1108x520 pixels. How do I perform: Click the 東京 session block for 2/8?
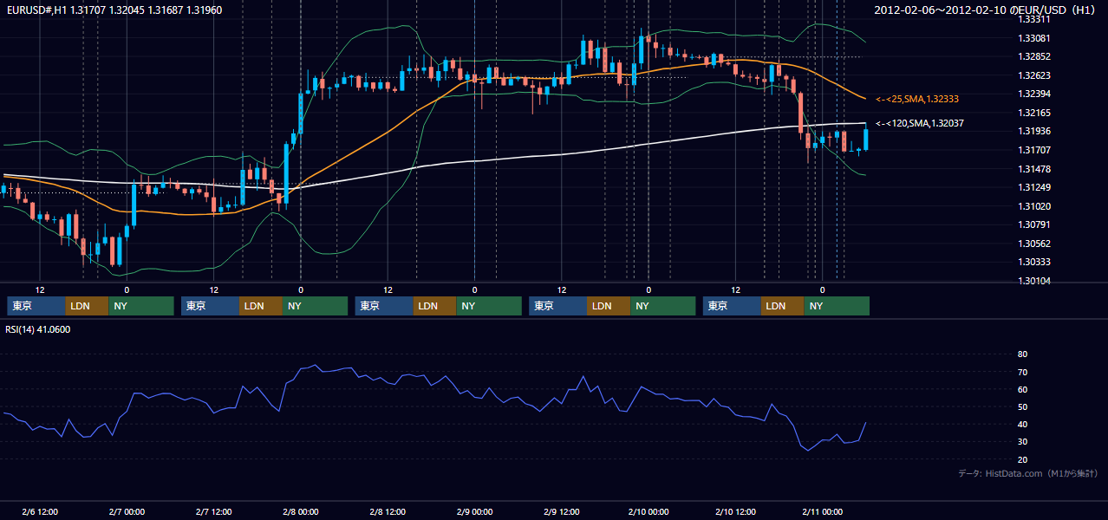(x=384, y=306)
